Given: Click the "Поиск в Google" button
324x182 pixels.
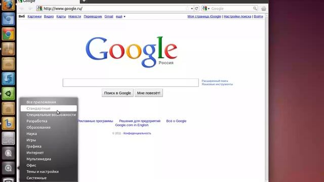Looking at the screenshot, I should point(117,93).
